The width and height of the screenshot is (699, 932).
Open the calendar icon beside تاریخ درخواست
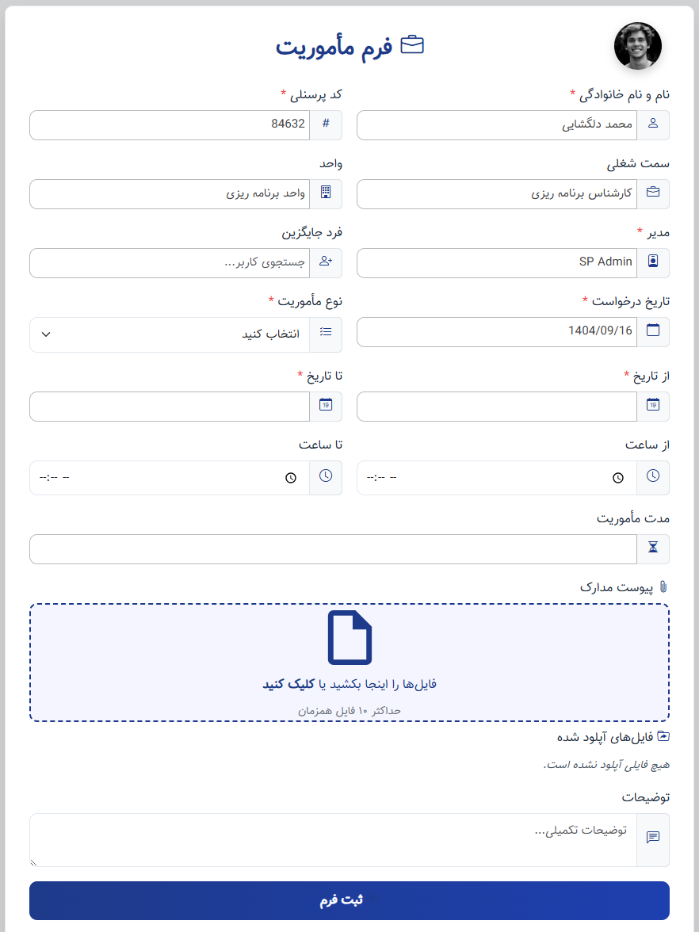click(654, 331)
